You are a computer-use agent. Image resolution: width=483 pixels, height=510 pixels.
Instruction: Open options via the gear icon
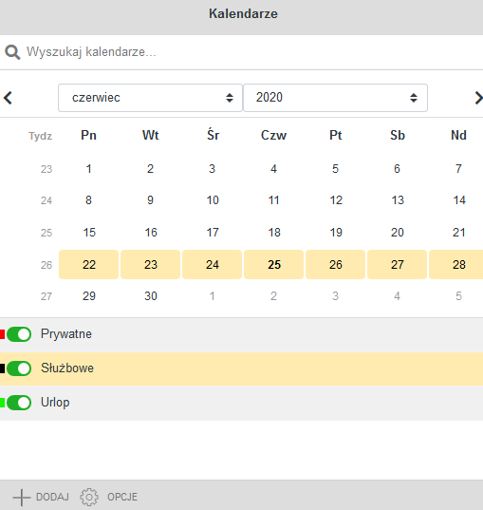point(89,497)
